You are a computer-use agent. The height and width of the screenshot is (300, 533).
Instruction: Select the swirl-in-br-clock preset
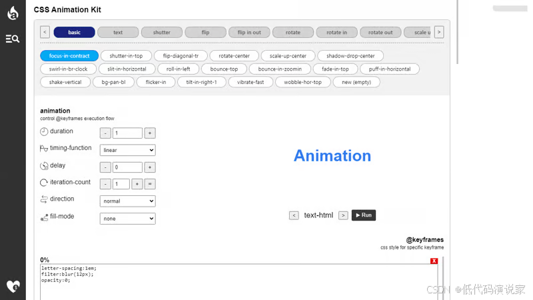(69, 69)
